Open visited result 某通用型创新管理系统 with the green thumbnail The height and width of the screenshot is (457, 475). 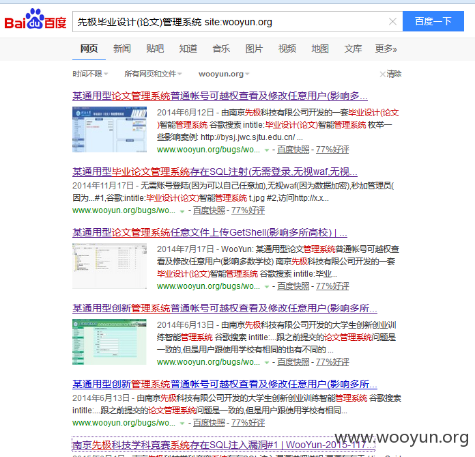tap(225, 308)
